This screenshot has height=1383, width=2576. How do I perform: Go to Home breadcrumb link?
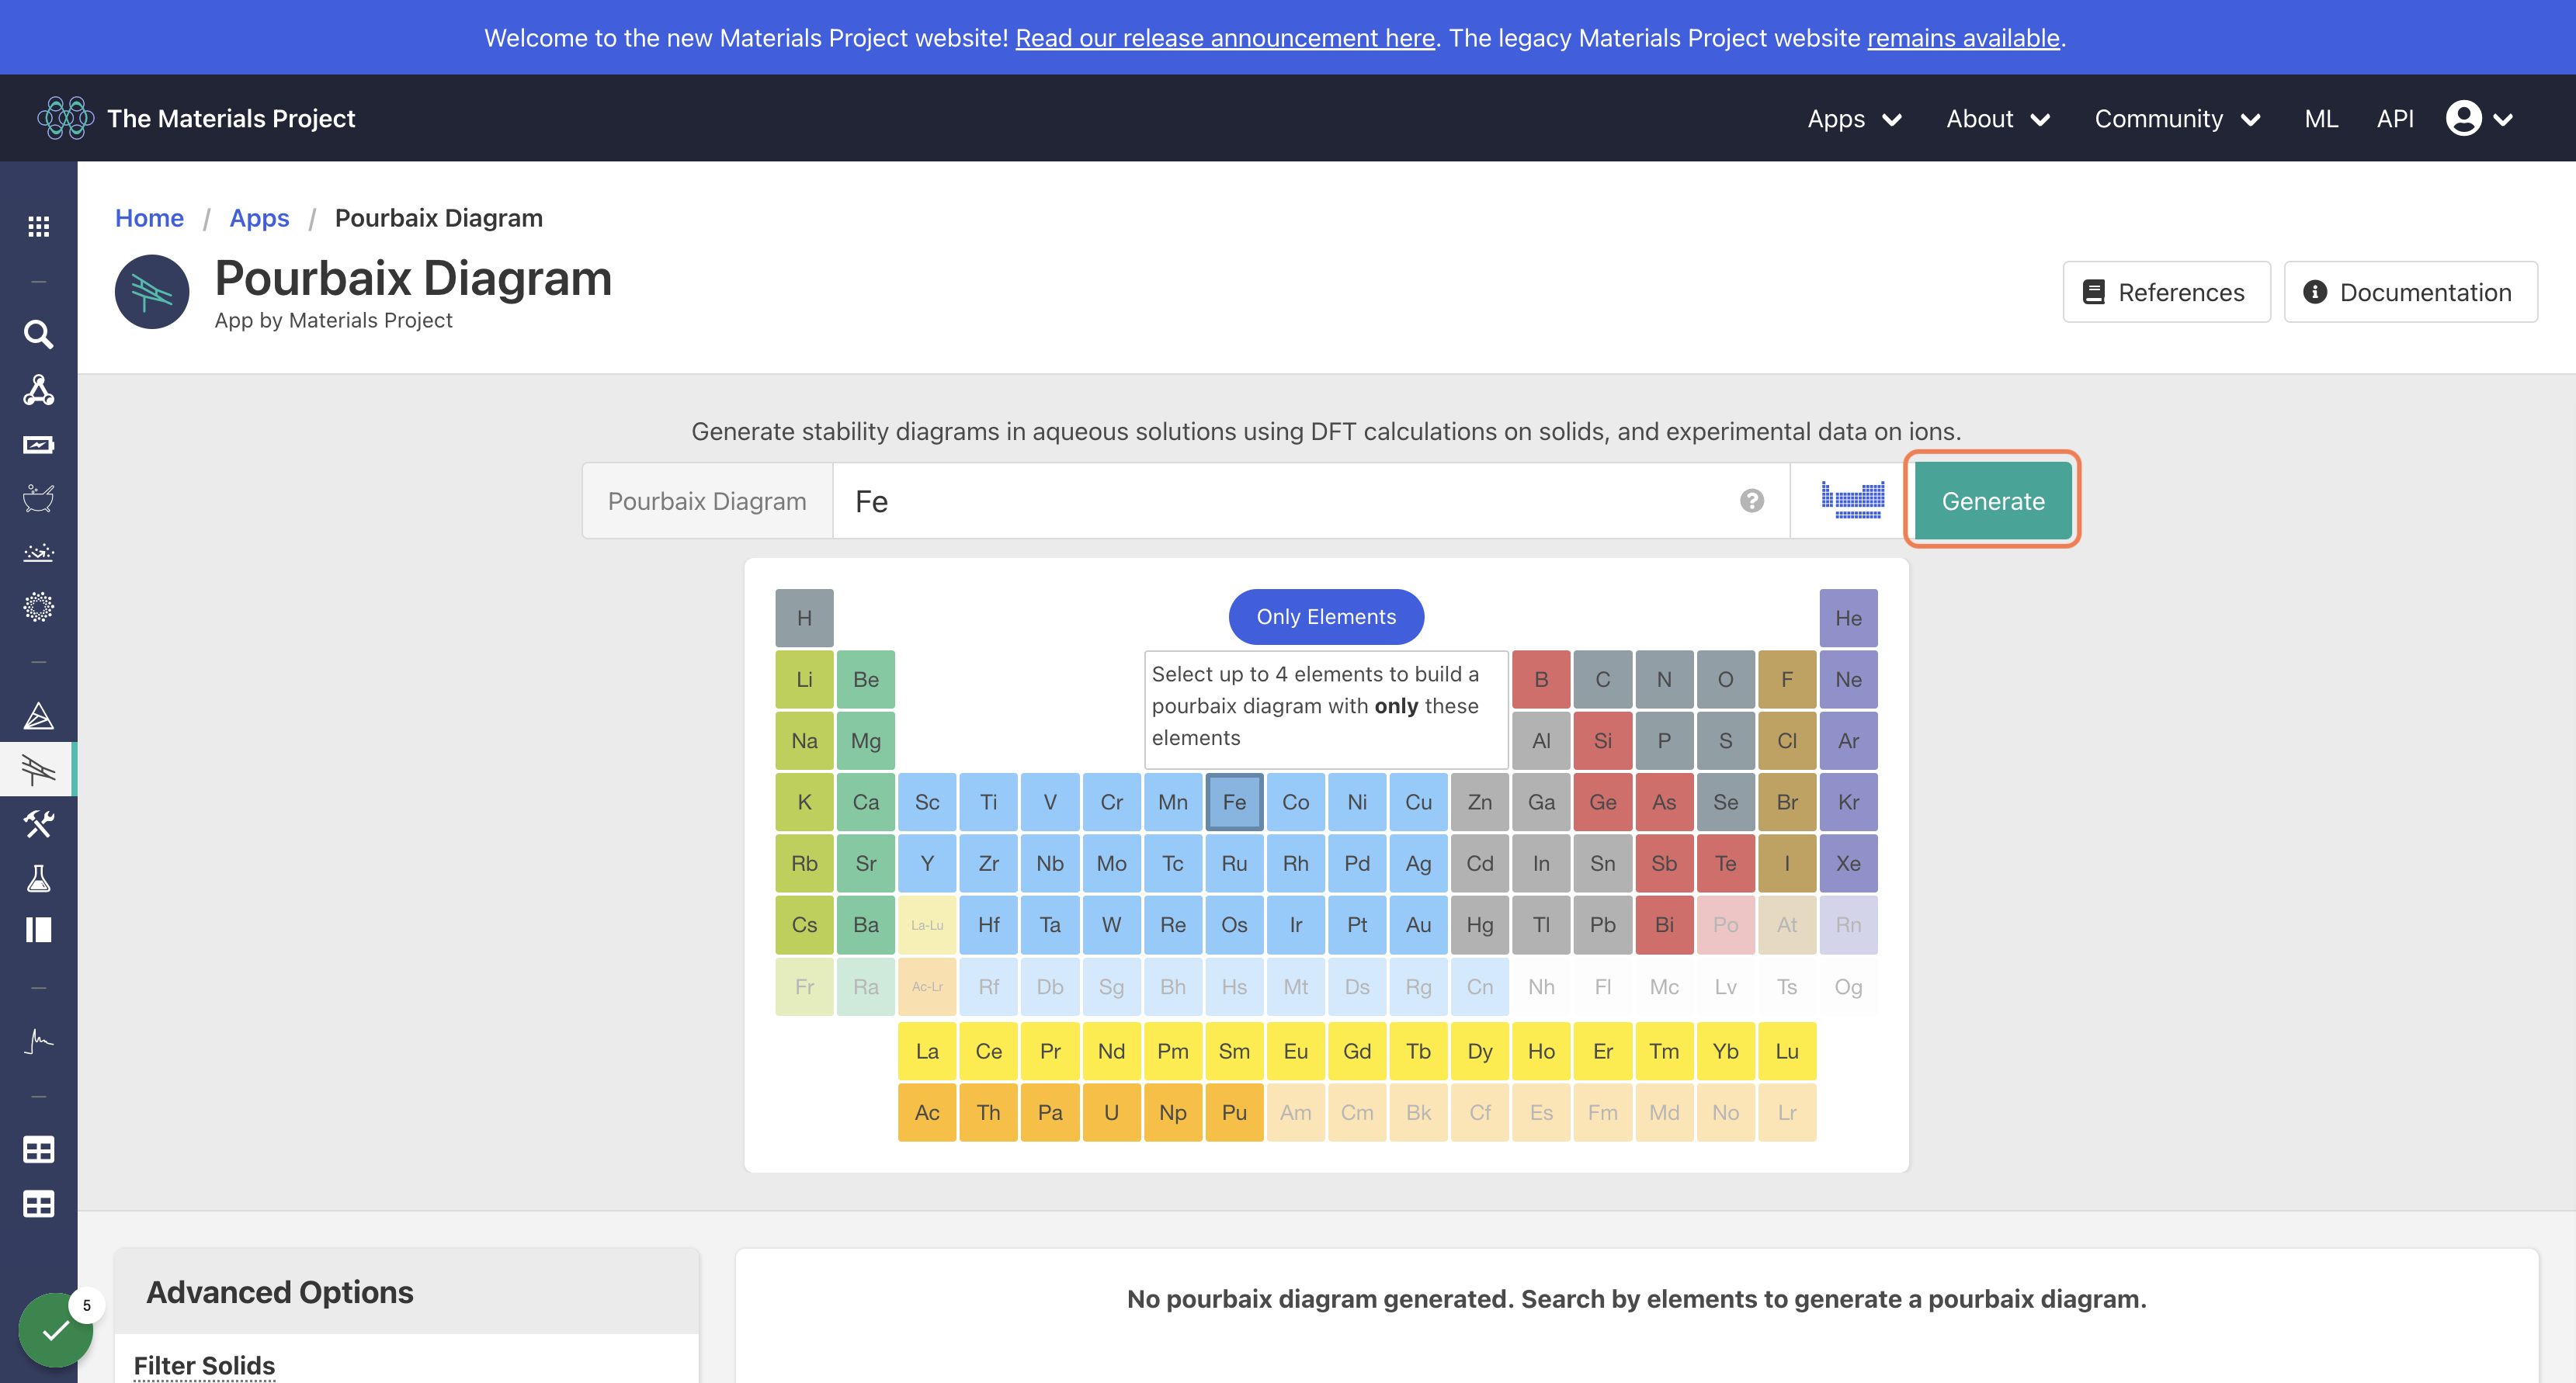(x=149, y=217)
